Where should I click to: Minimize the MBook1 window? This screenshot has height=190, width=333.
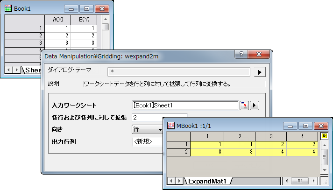(x=290, y=126)
